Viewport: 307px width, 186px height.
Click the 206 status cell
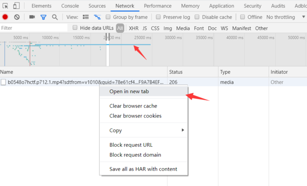click(x=173, y=82)
